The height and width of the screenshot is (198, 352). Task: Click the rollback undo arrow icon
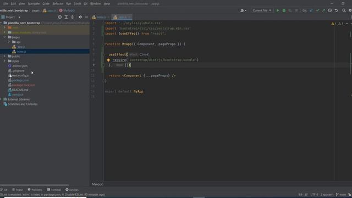coord(336,10)
